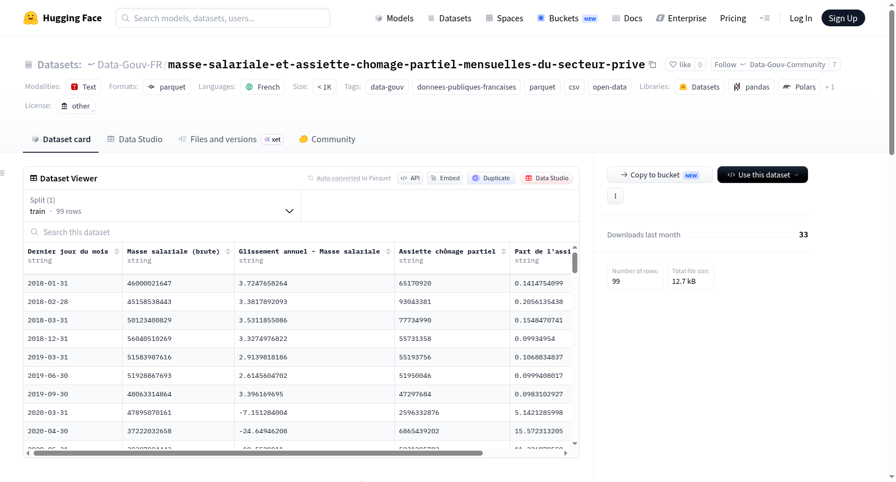
Task: Click the < 1K size tag
Action: (324, 87)
